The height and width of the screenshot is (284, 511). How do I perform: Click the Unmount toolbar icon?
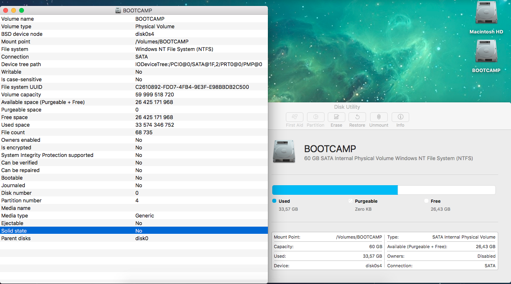click(x=379, y=117)
